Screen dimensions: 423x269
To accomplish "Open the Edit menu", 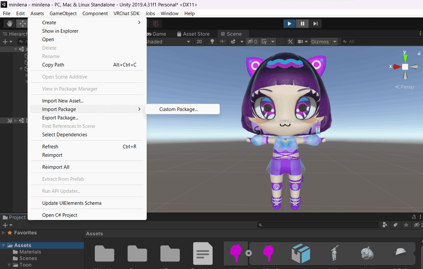I will point(20,13).
